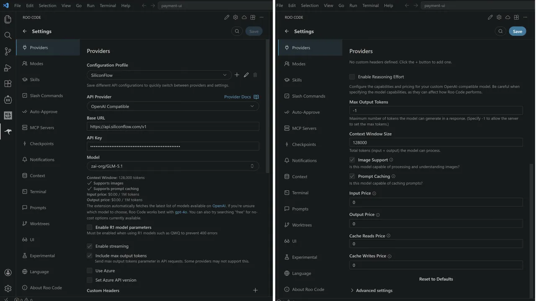Open Search view in left window activity bar
The image size is (536, 301).
pyautogui.click(x=8, y=35)
